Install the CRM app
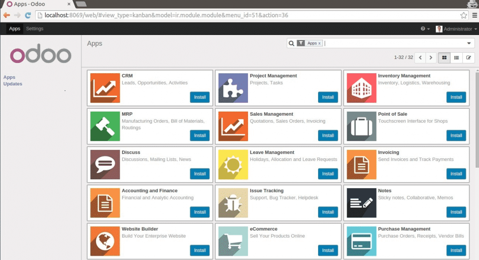The width and height of the screenshot is (479, 260). 200,97
